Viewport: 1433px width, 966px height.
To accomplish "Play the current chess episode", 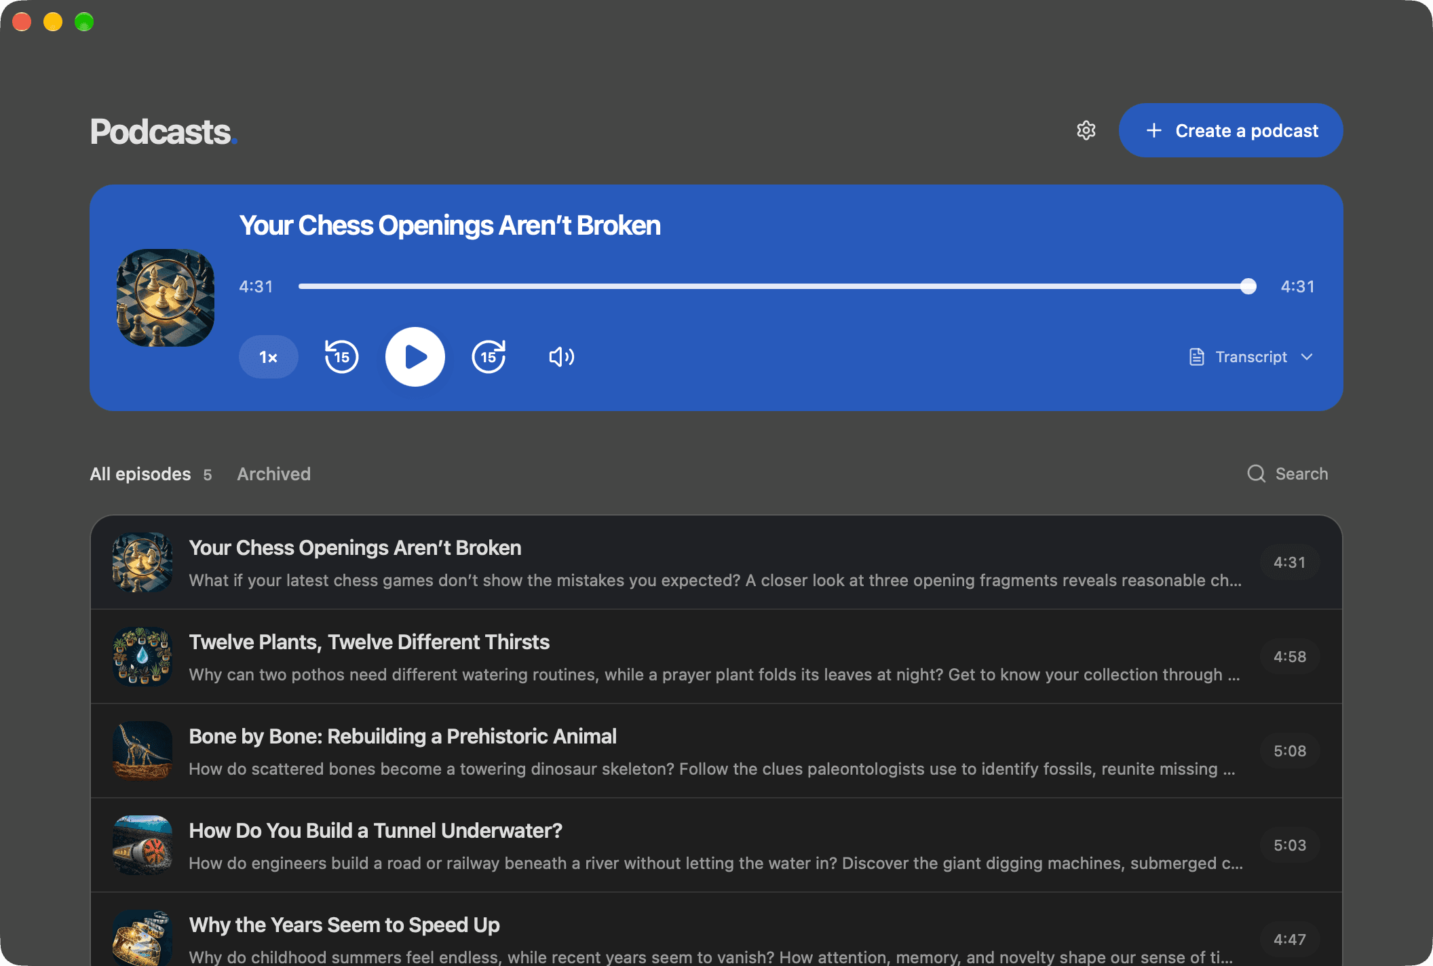I will (415, 357).
